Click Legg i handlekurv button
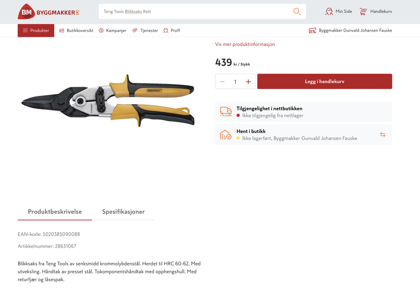Viewport: 420px width, 290px height. point(325,81)
